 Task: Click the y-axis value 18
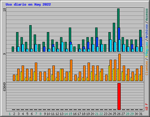coord(4,10)
